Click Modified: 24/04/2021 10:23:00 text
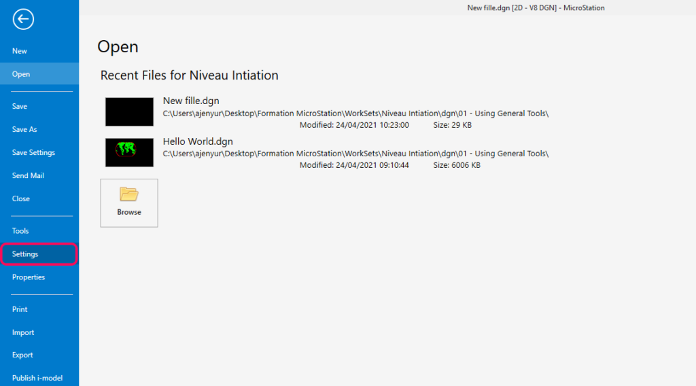The height and width of the screenshot is (386, 696). (x=354, y=125)
